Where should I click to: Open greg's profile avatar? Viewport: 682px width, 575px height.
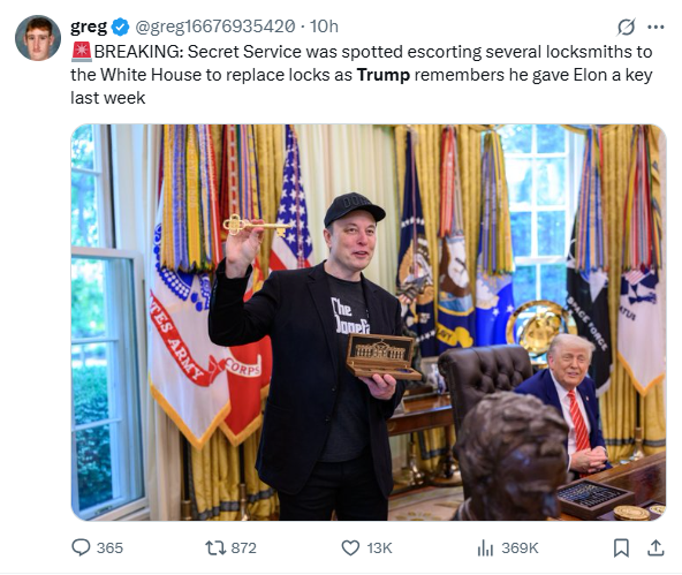(x=38, y=38)
